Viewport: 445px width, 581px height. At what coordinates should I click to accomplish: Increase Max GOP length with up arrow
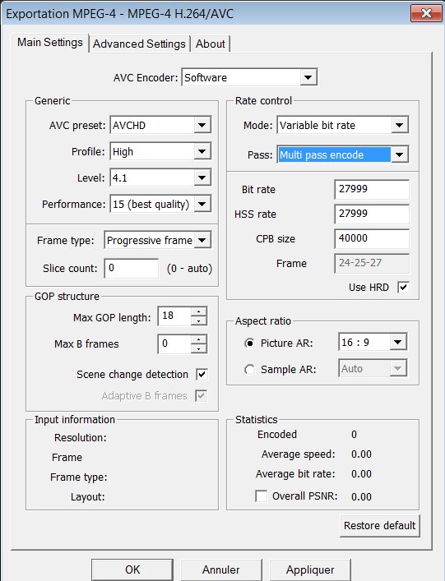199,311
